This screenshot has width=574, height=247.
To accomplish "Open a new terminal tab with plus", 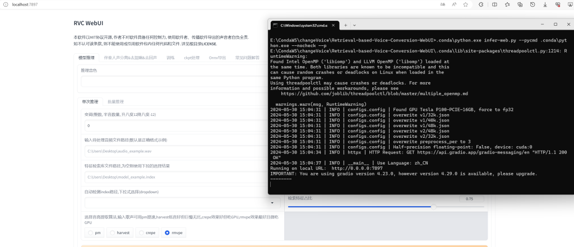I will pos(345,25).
